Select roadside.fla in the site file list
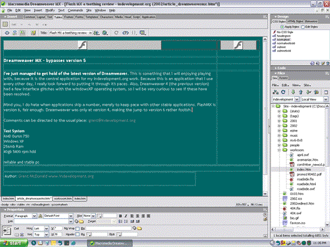Screen dimensions: 330x247 tap(305, 179)
